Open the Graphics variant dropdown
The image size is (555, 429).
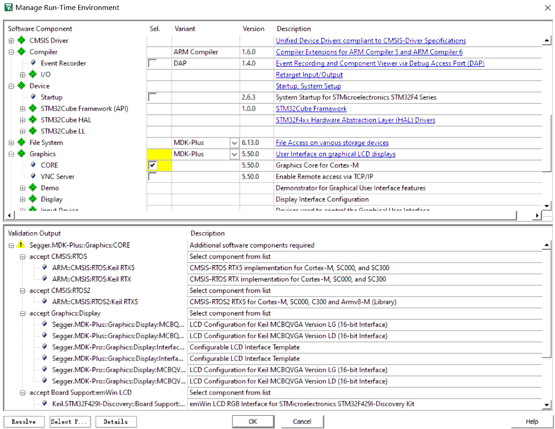[x=234, y=154]
